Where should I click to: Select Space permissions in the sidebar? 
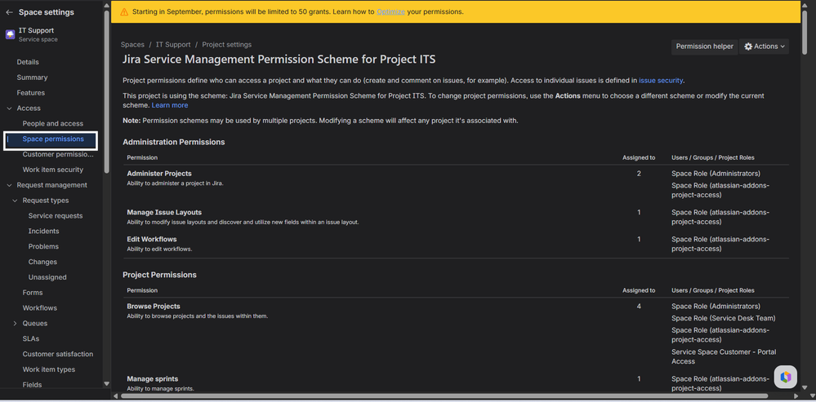click(x=53, y=139)
